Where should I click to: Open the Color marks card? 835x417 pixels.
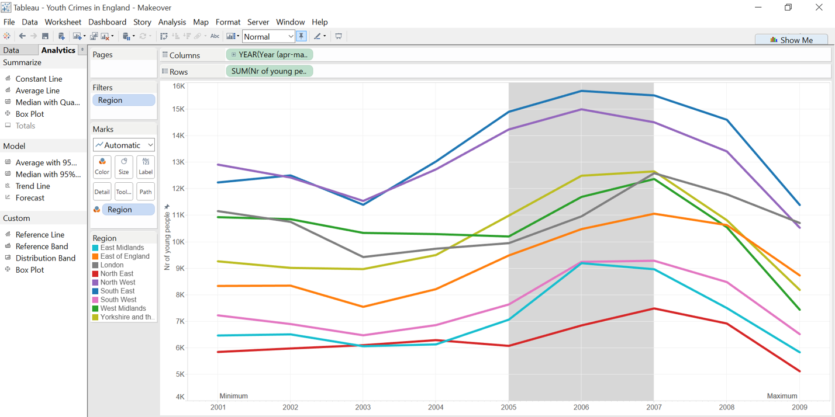tap(102, 166)
